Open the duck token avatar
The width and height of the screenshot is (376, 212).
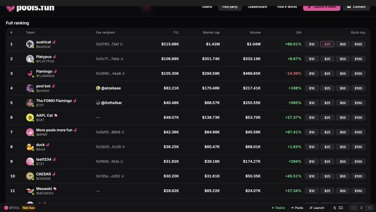coord(30,147)
